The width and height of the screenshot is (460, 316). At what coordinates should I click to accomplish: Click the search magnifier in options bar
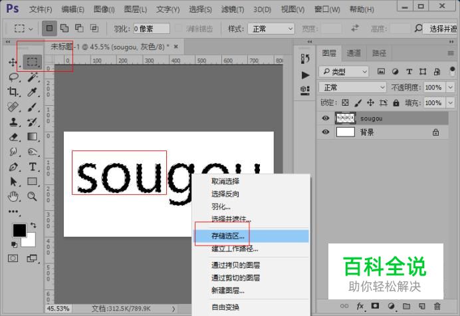click(418, 28)
